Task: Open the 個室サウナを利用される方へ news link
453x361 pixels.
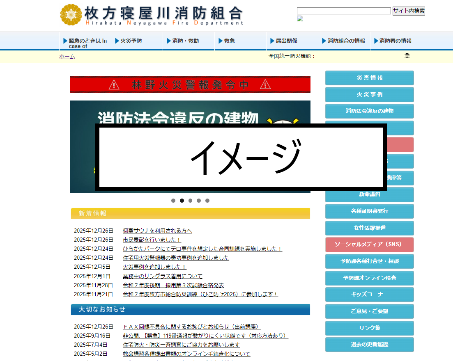Action: tap(157, 231)
